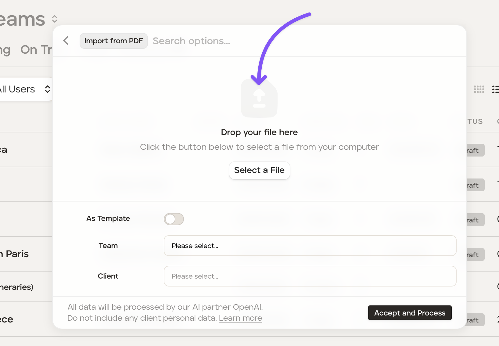Screen dimensions: 499x346
Task: Click the Import from PDF chip
Action: pyautogui.click(x=113, y=41)
